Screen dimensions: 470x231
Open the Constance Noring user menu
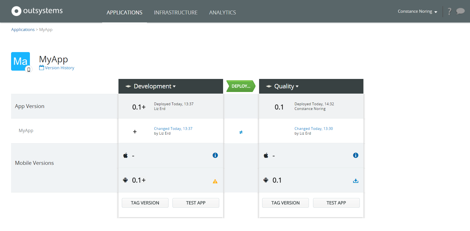pos(417,11)
